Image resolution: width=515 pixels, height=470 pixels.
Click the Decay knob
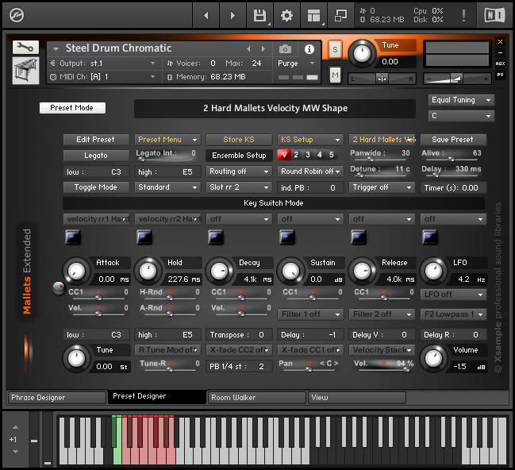(219, 272)
